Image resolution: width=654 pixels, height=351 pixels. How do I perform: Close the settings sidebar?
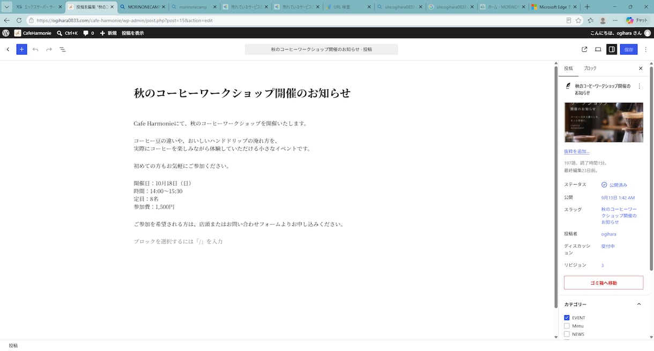pyautogui.click(x=641, y=68)
